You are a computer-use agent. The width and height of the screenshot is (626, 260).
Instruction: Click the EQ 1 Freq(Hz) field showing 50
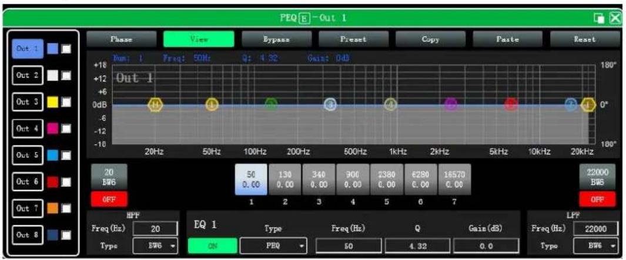coord(349,246)
